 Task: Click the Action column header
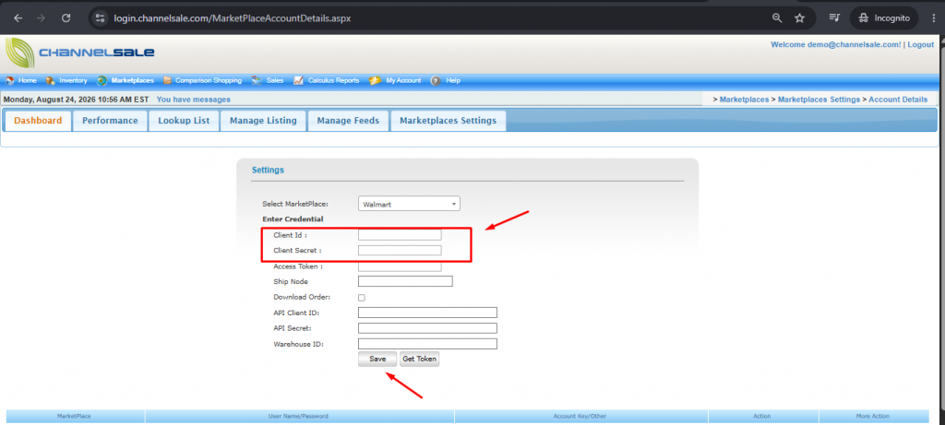[x=762, y=417]
